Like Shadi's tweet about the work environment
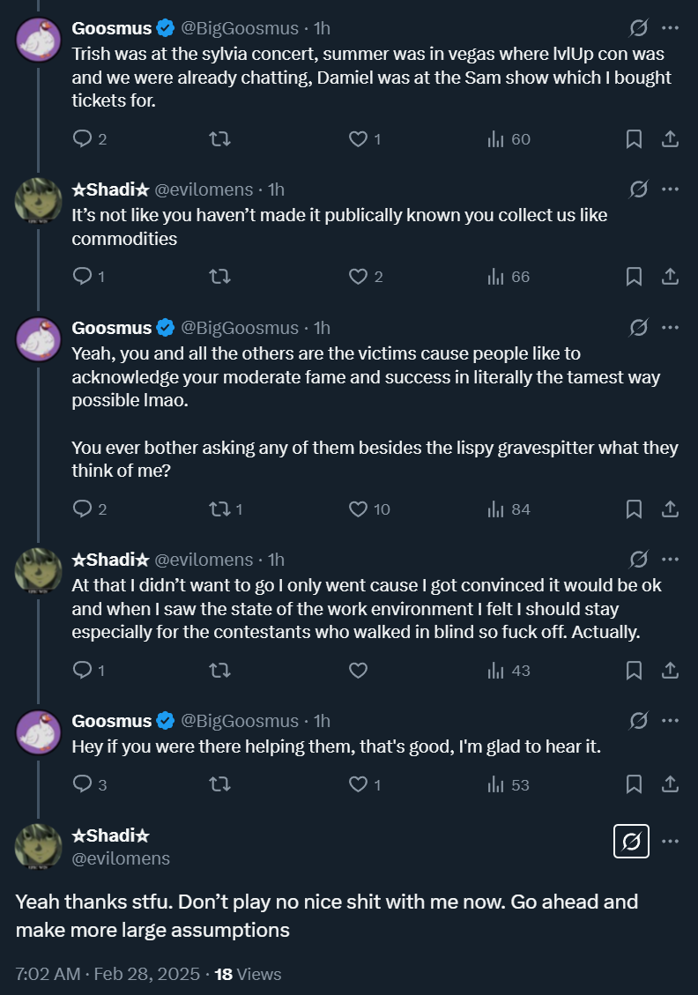 click(x=358, y=670)
